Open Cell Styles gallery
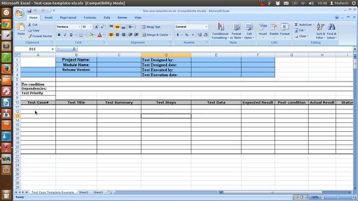 tap(249, 31)
